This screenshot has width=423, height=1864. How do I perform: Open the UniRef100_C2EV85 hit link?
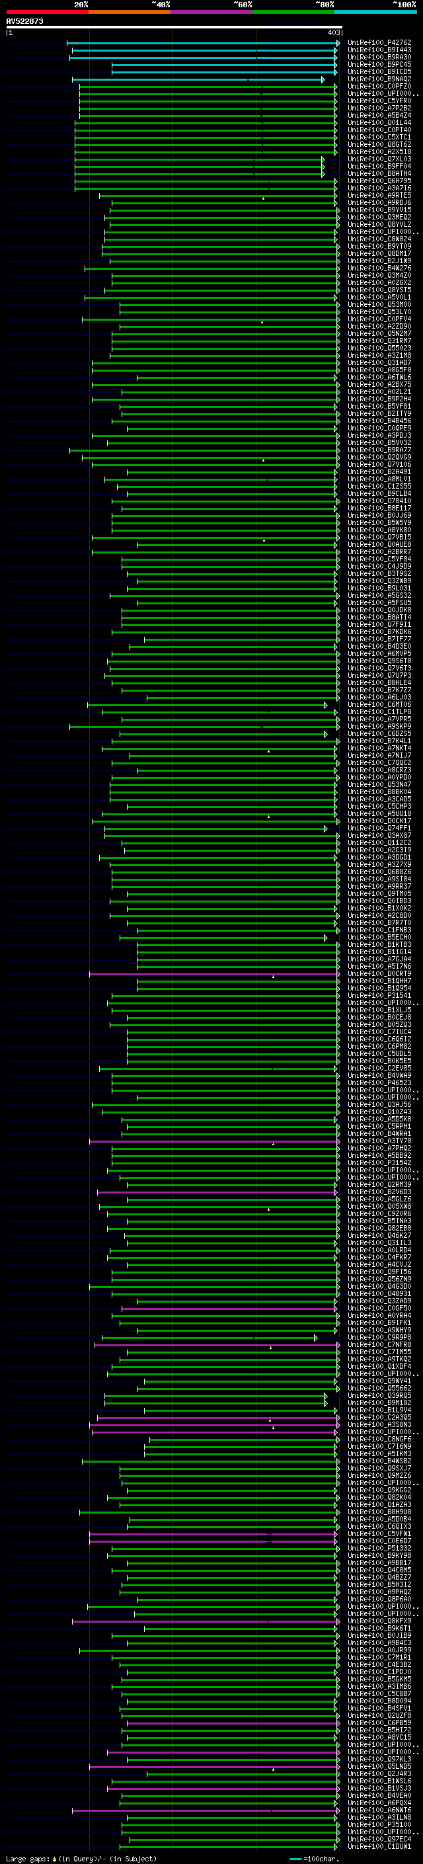tap(379, 1068)
